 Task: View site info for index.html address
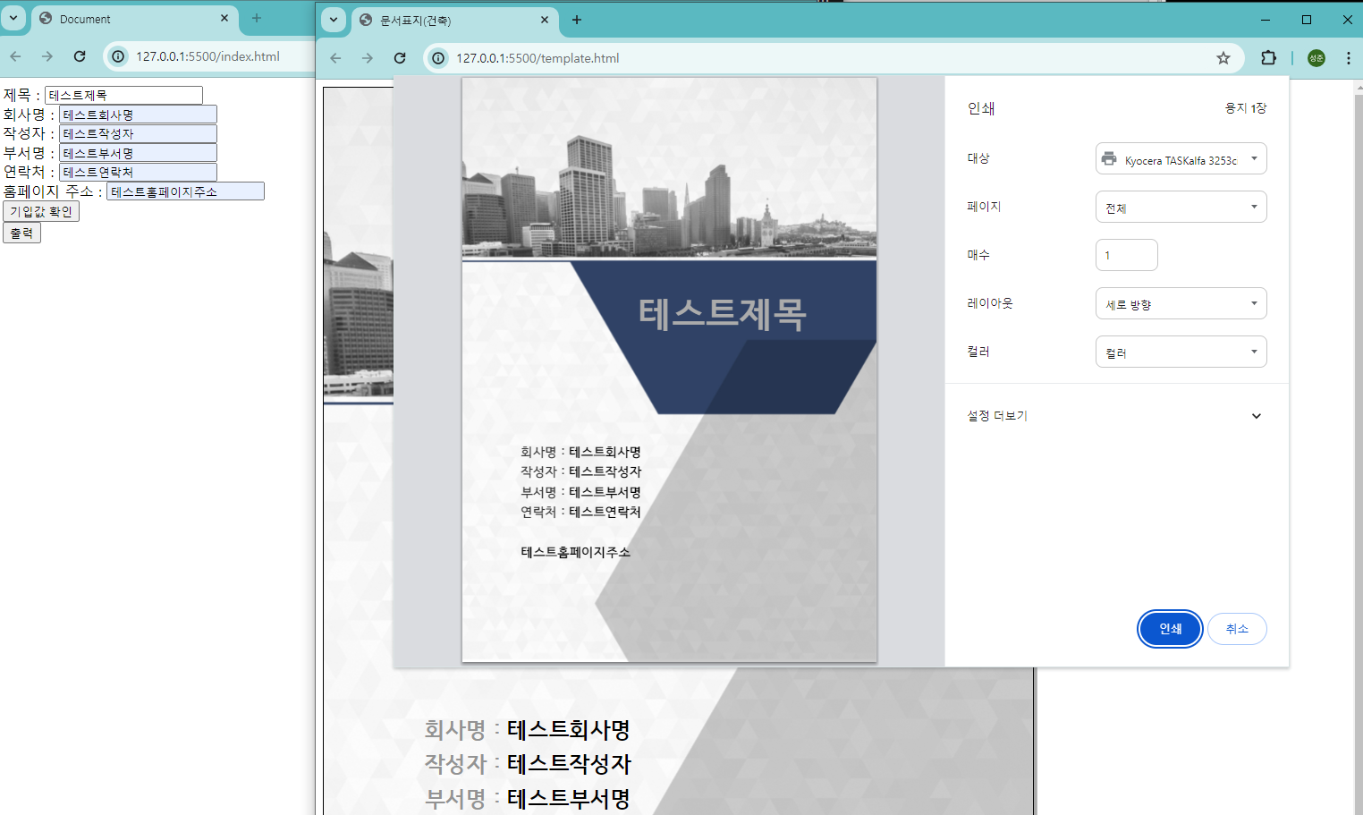118,56
